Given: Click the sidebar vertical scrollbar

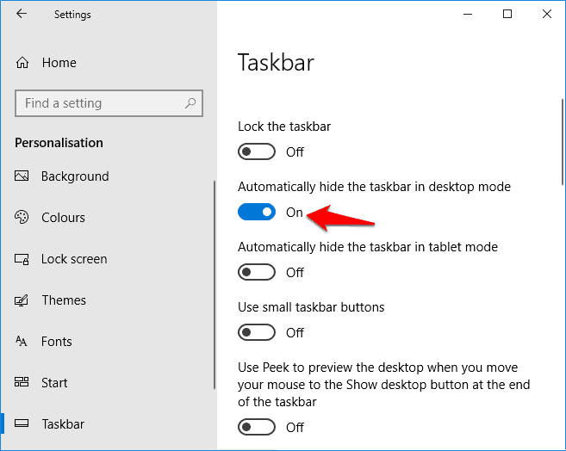Looking at the screenshot, I should pos(215,285).
